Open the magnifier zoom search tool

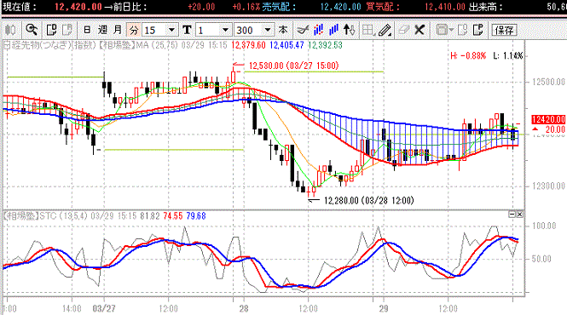click(x=32, y=30)
